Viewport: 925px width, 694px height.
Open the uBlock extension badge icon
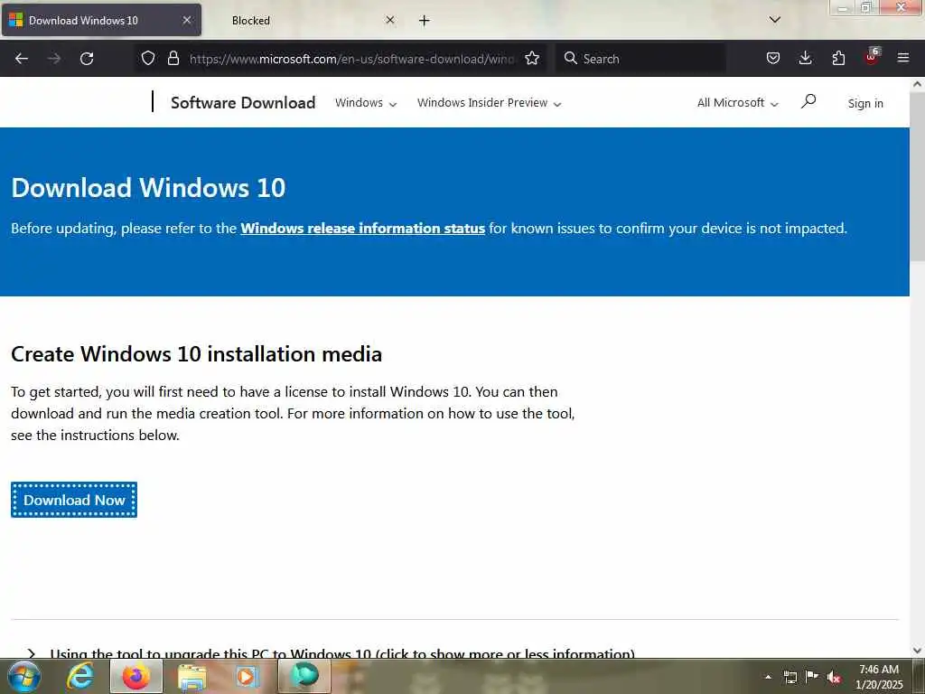click(872, 57)
